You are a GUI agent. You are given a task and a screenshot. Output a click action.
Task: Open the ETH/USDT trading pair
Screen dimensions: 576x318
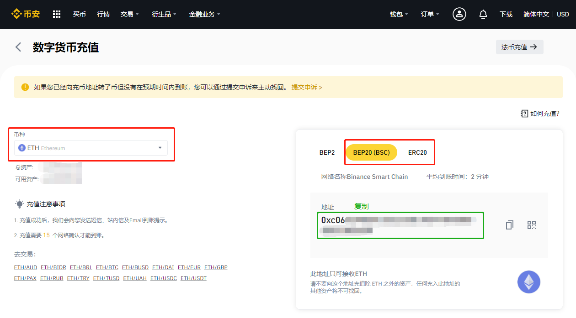point(193,278)
